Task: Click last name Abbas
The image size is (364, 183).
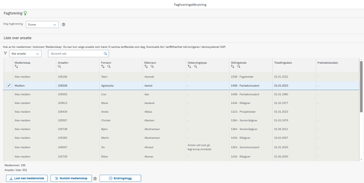Action: click(148, 111)
